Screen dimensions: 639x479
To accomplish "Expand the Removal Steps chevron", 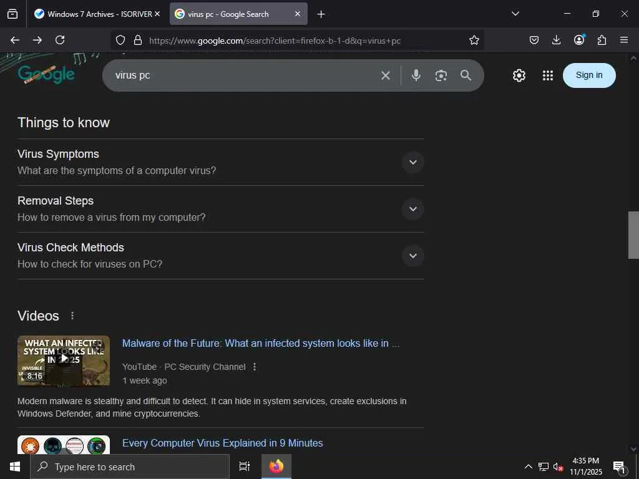I will coord(413,209).
